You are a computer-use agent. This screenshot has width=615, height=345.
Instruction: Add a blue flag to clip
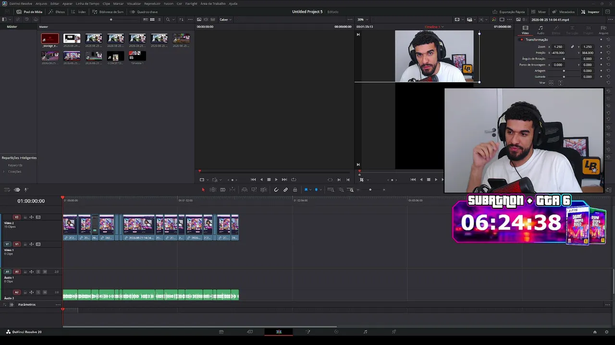[x=306, y=190]
